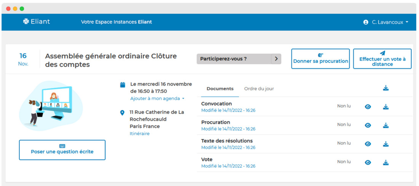419x186 pixels.
Task: Download the Convocation document
Action: click(x=385, y=107)
